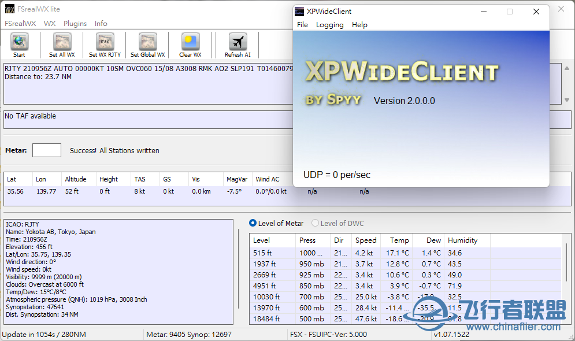
Task: Click 'UDP = 0 per/sec' in XPWideClient
Action: (x=337, y=175)
